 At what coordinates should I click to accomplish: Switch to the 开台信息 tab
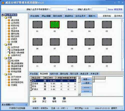pos(34,74)
